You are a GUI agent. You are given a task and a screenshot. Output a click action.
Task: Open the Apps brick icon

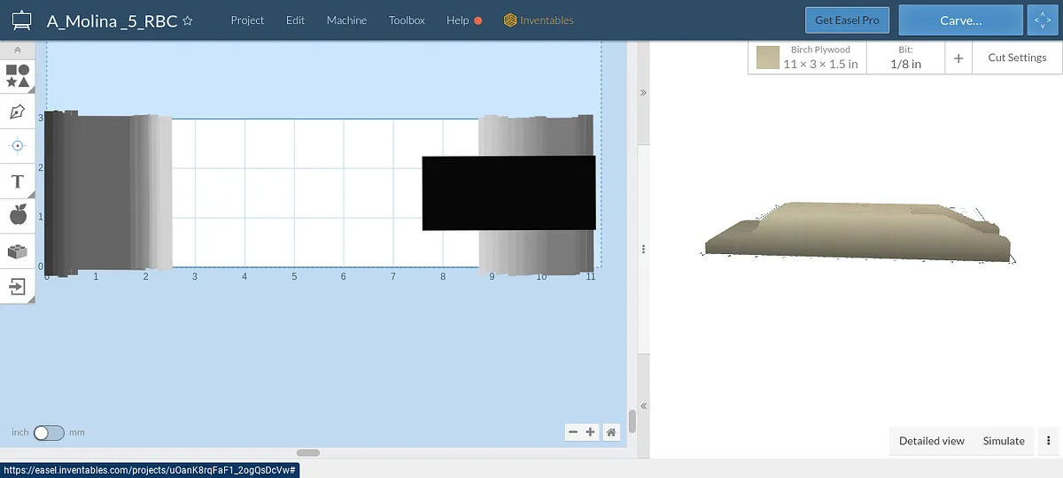tap(17, 251)
